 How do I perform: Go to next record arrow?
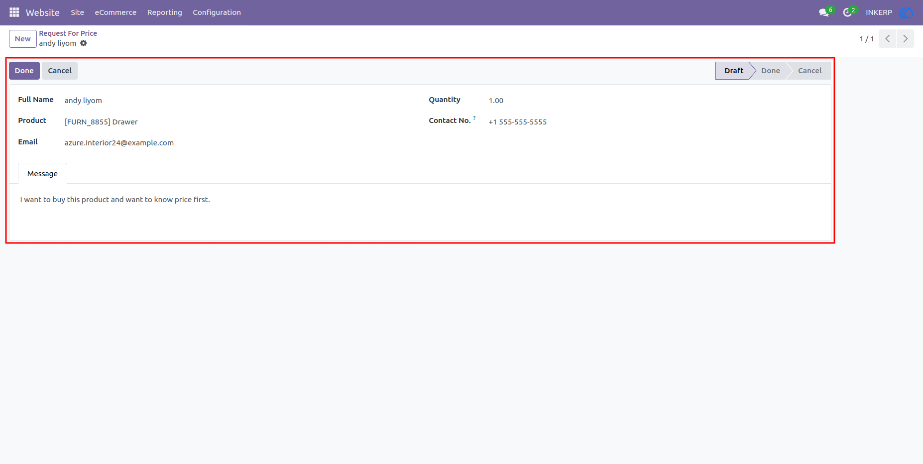906,39
